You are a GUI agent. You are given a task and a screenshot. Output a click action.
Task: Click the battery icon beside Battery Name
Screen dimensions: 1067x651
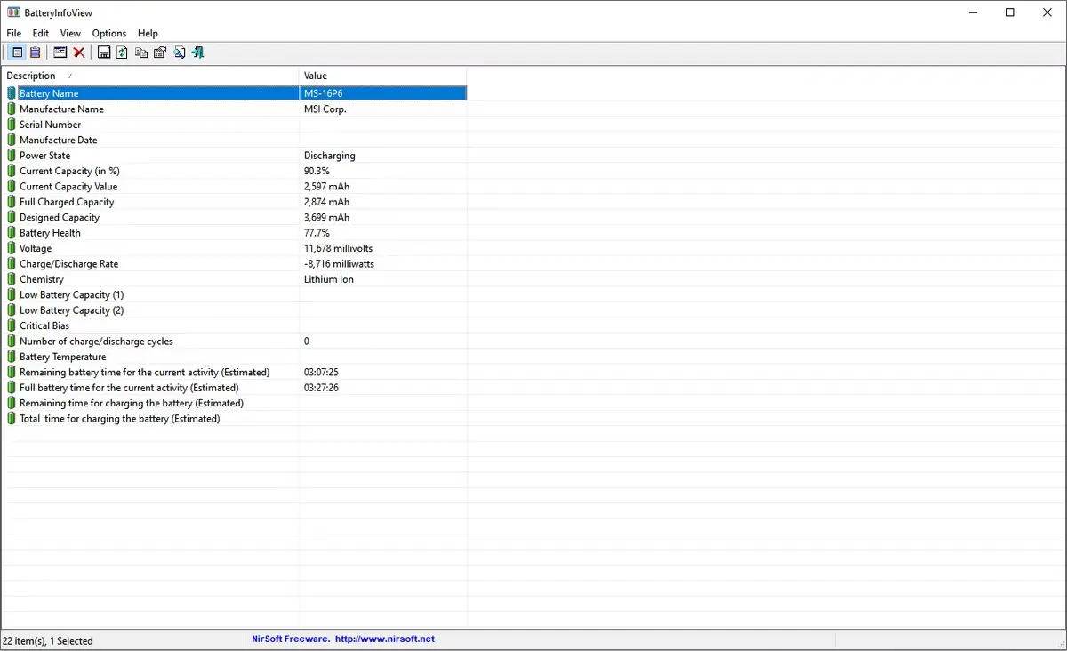12,93
